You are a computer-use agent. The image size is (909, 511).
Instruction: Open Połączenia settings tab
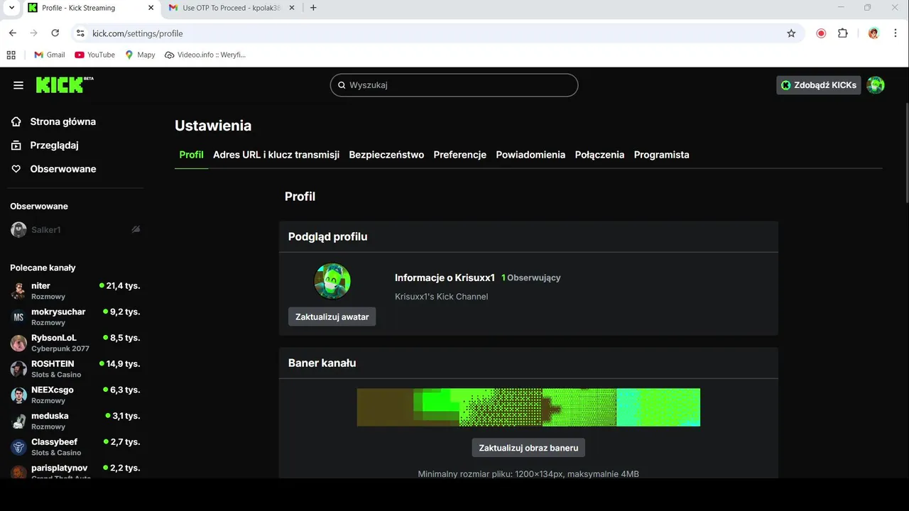click(599, 155)
